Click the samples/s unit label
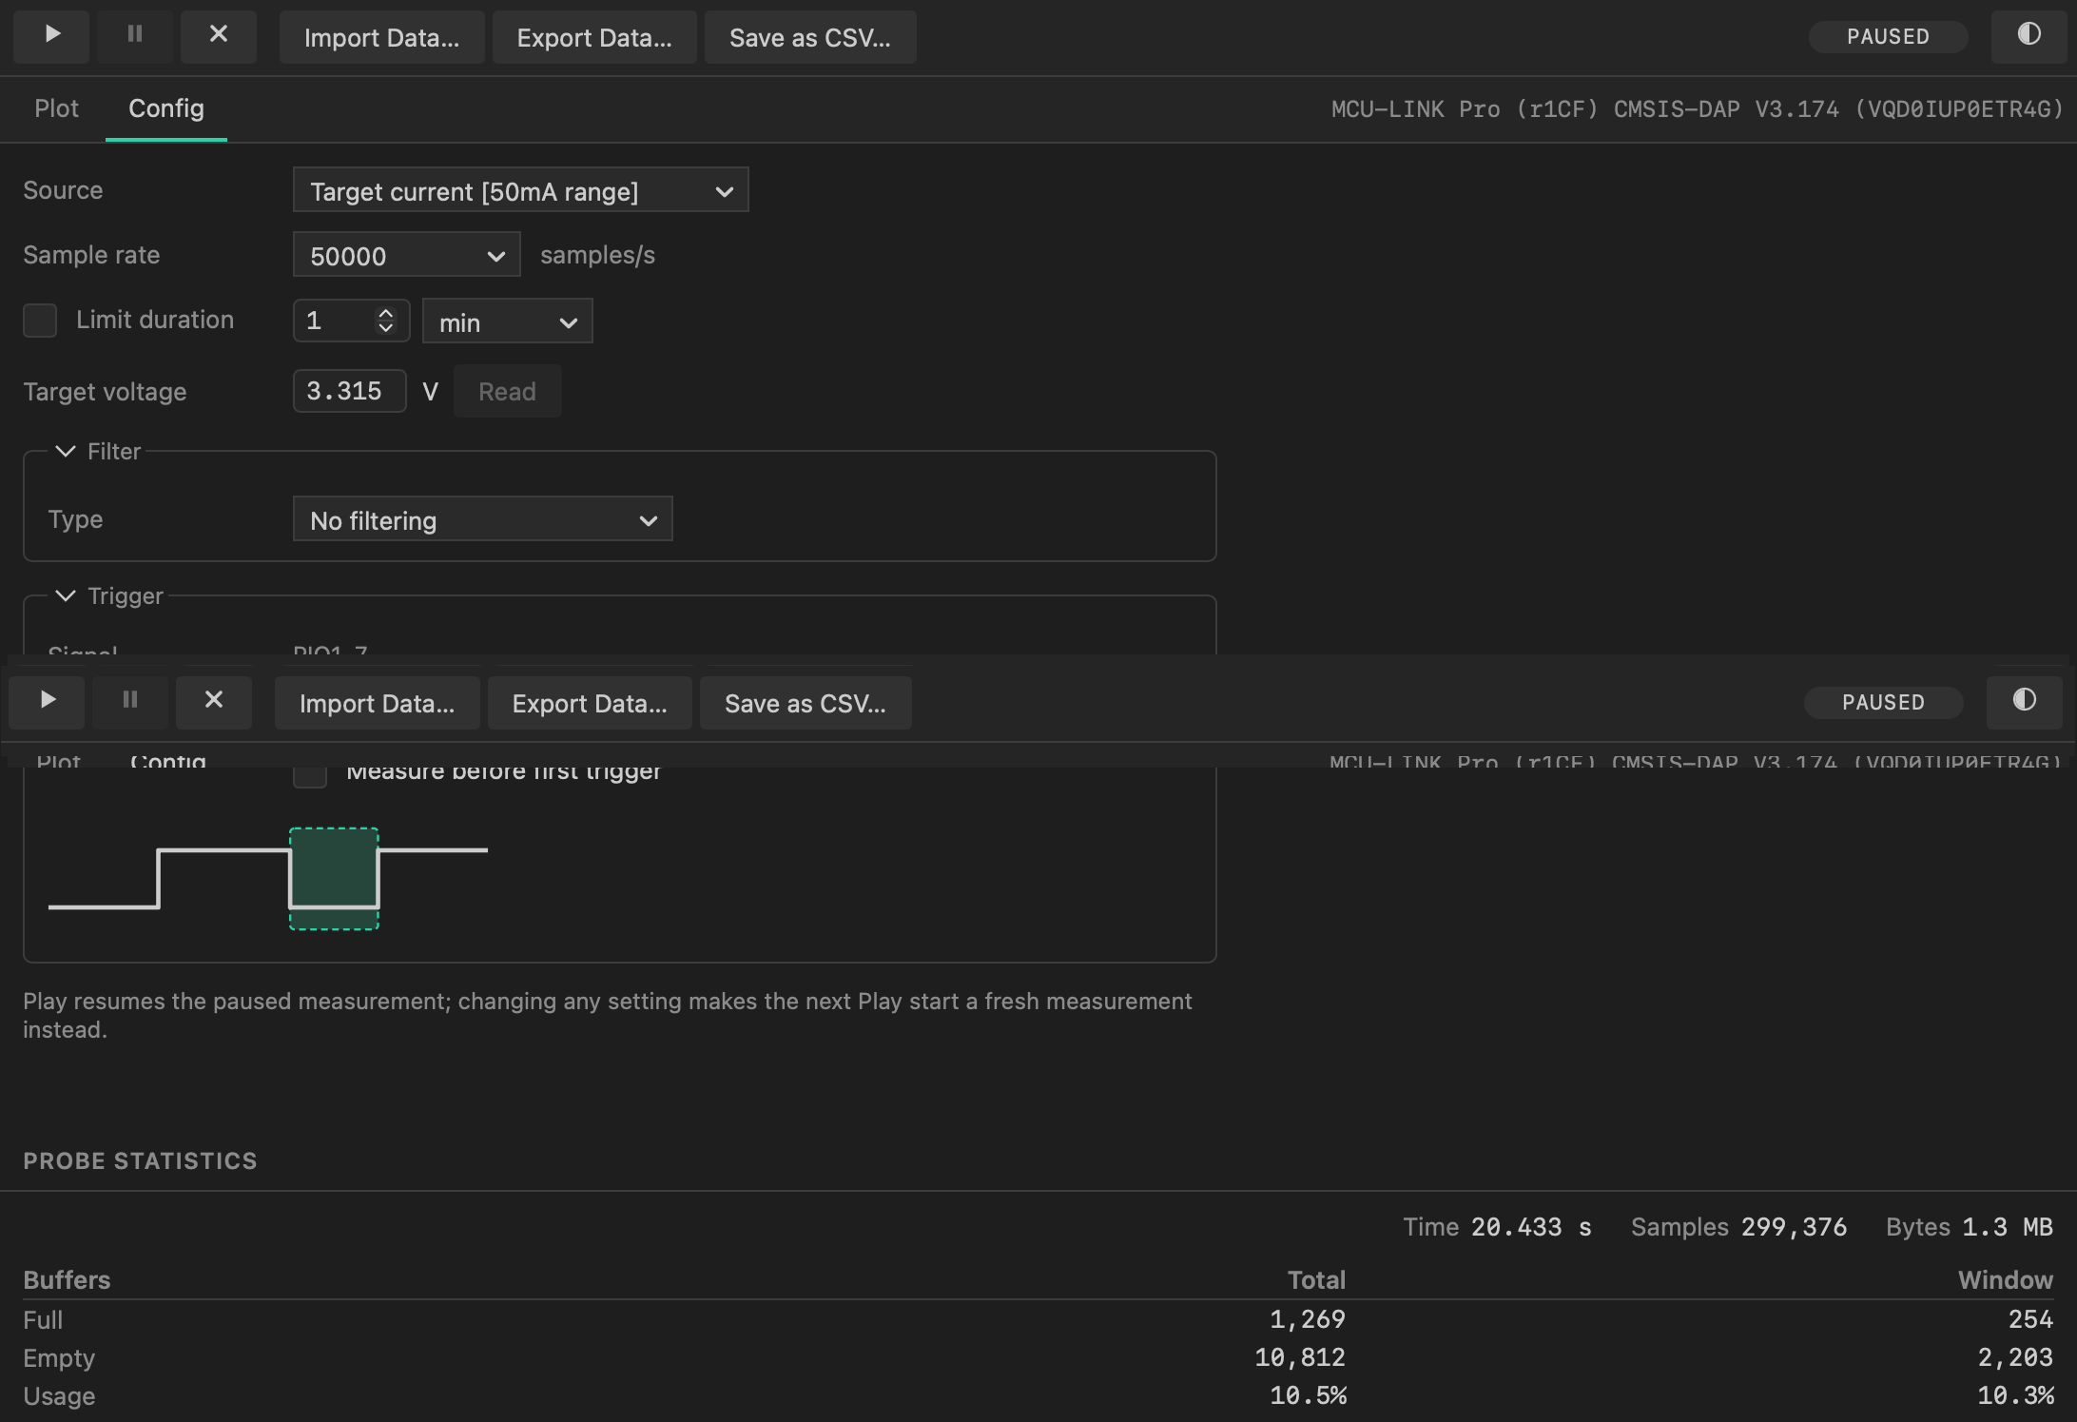Screen dimensions: 2077x1422 point(597,255)
